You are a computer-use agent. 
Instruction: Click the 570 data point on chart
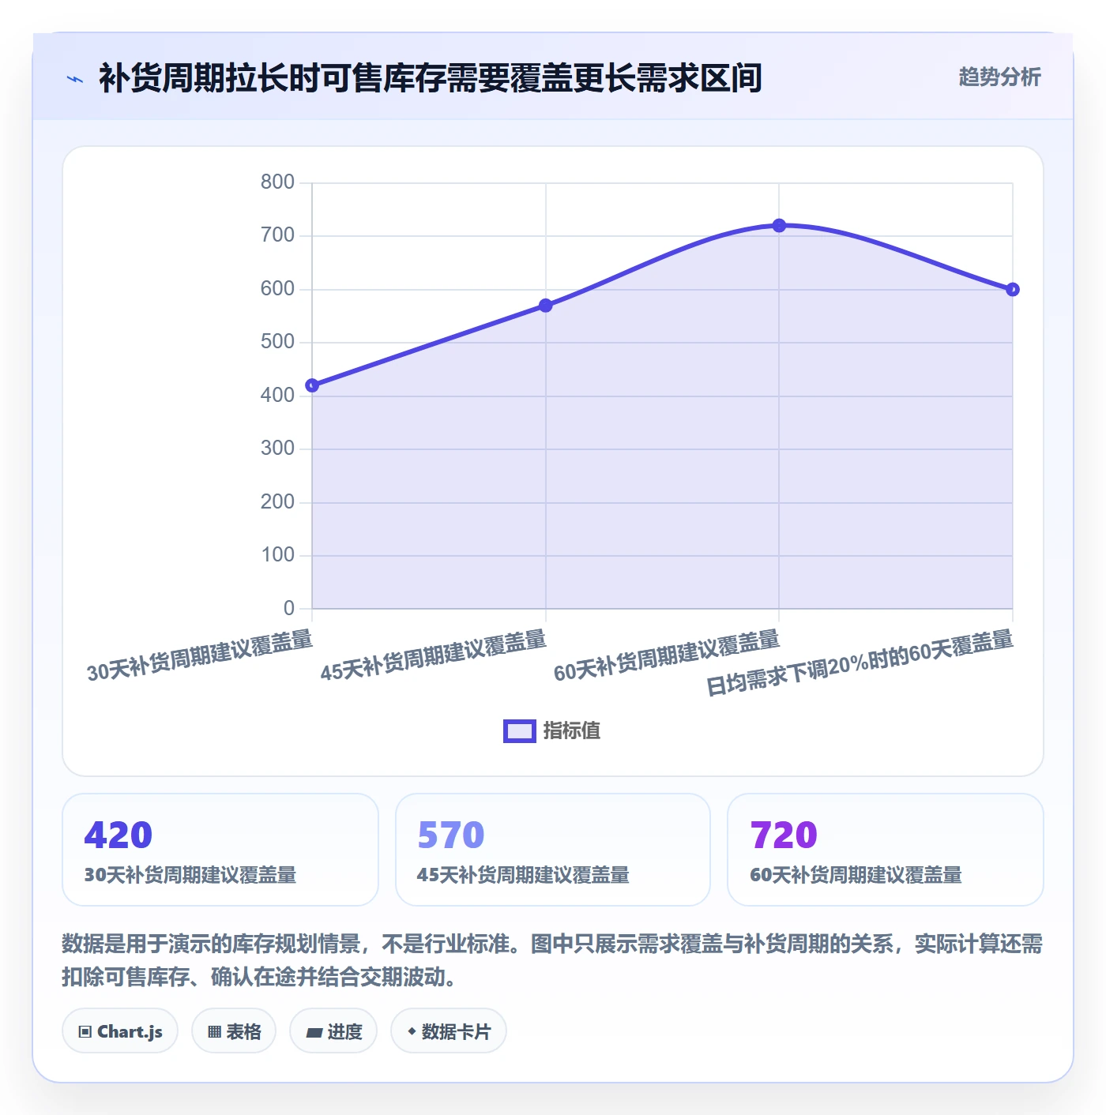[545, 305]
